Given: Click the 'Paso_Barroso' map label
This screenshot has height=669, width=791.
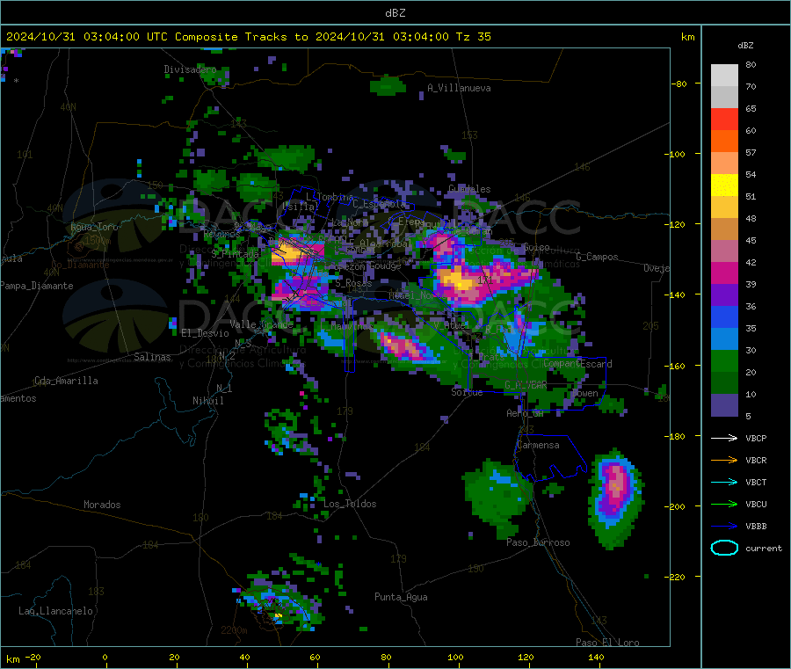Looking at the screenshot, I should click(538, 542).
